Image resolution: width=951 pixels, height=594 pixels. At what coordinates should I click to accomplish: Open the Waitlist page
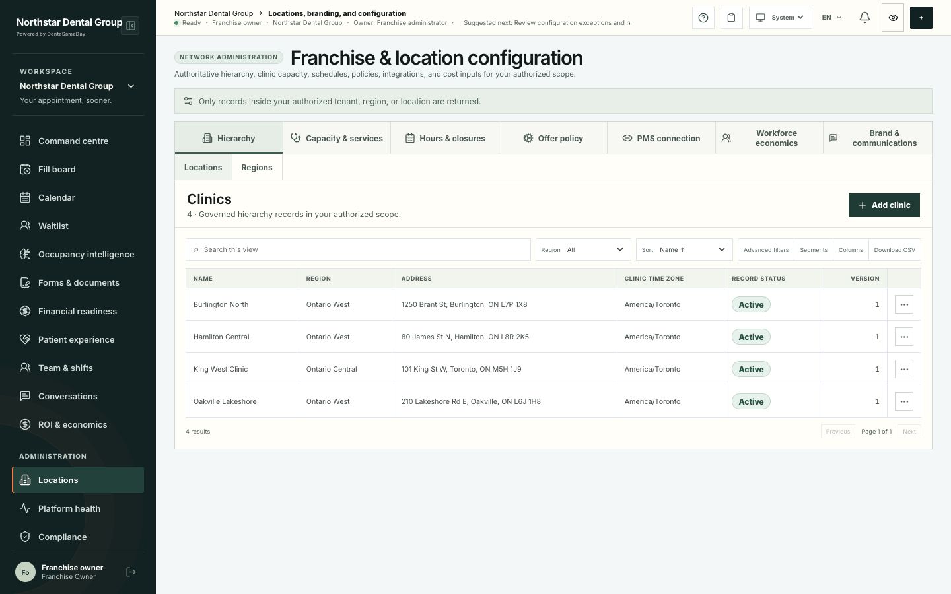(78, 226)
